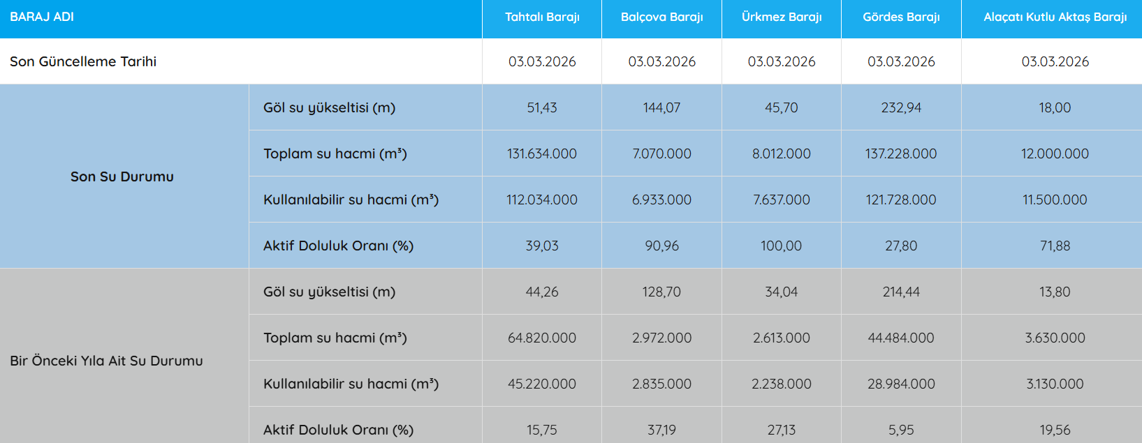Click Tahtalı's update date 03.03.2026

[542, 61]
